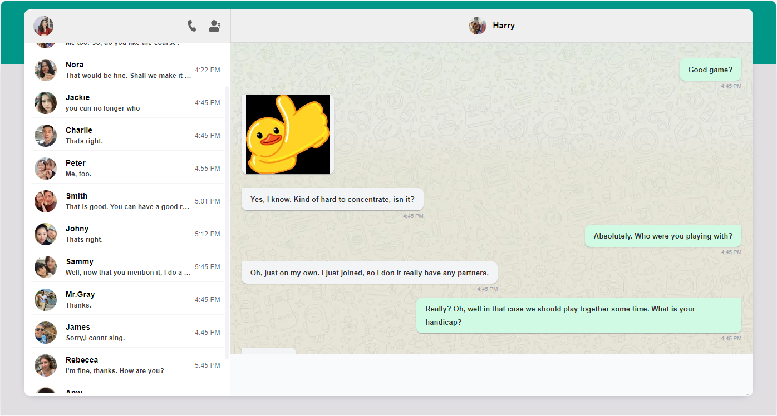Select James's chat
The width and height of the screenshot is (777, 416).
127,331
